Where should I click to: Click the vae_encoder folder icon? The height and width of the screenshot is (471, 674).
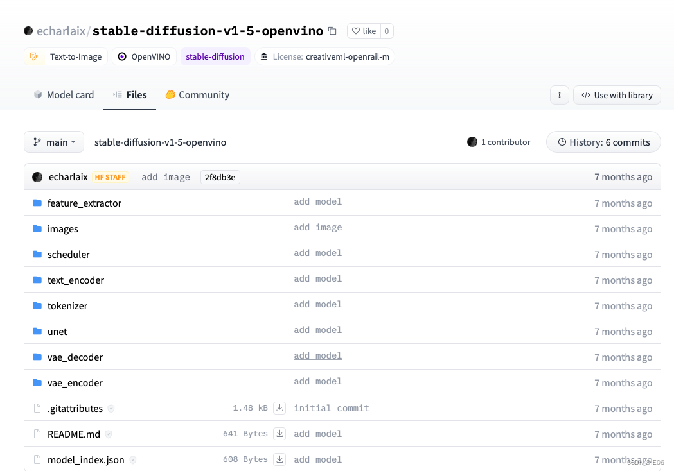[37, 382]
